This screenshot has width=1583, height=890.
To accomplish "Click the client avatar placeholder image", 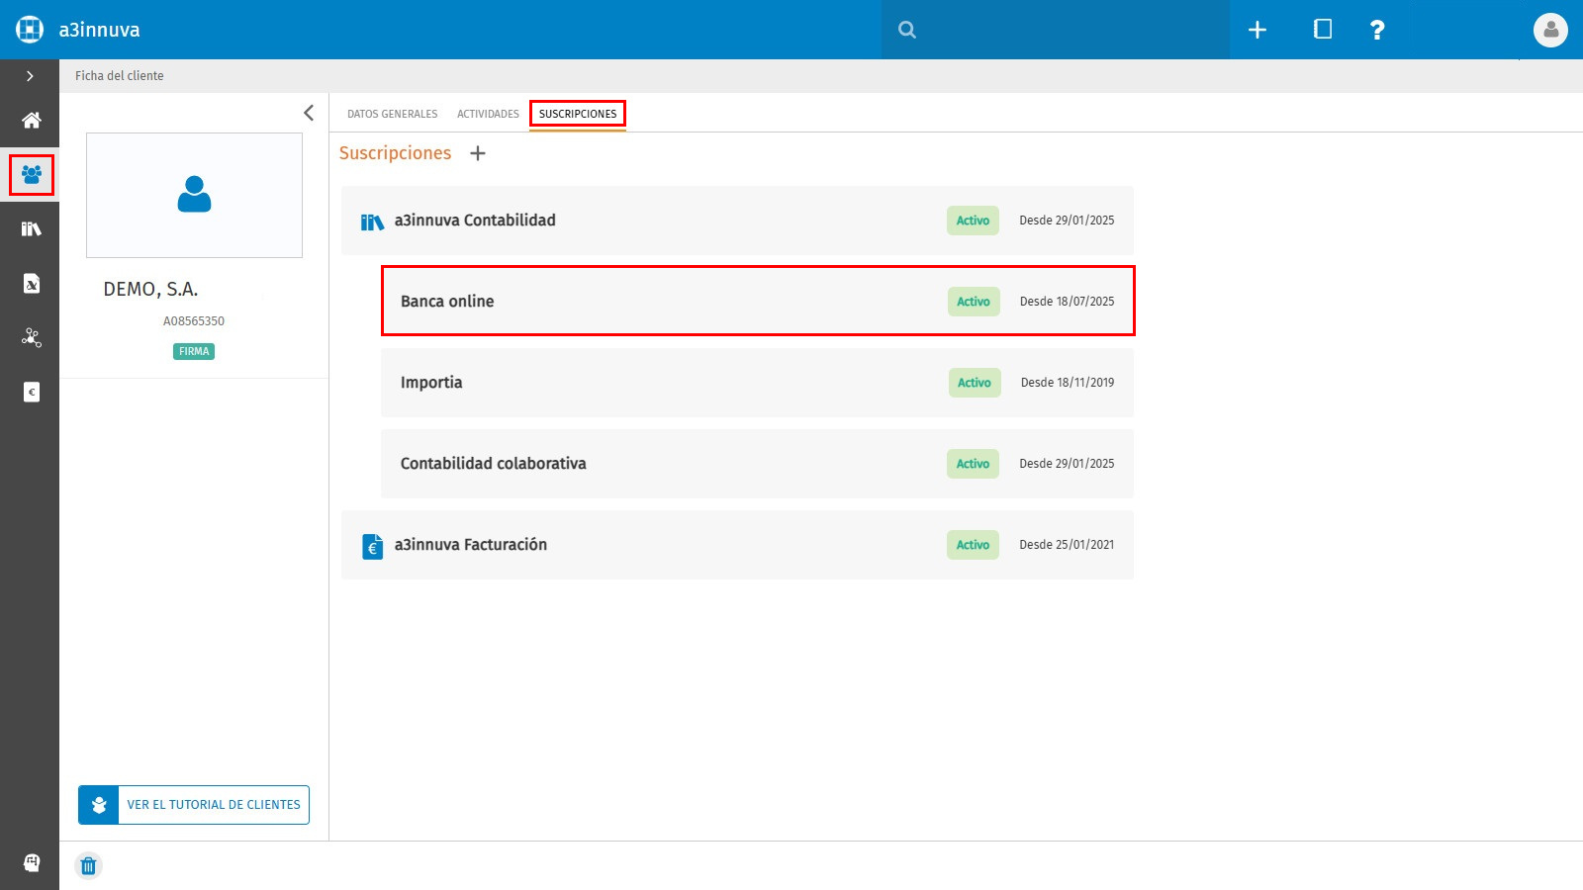I will point(194,195).
